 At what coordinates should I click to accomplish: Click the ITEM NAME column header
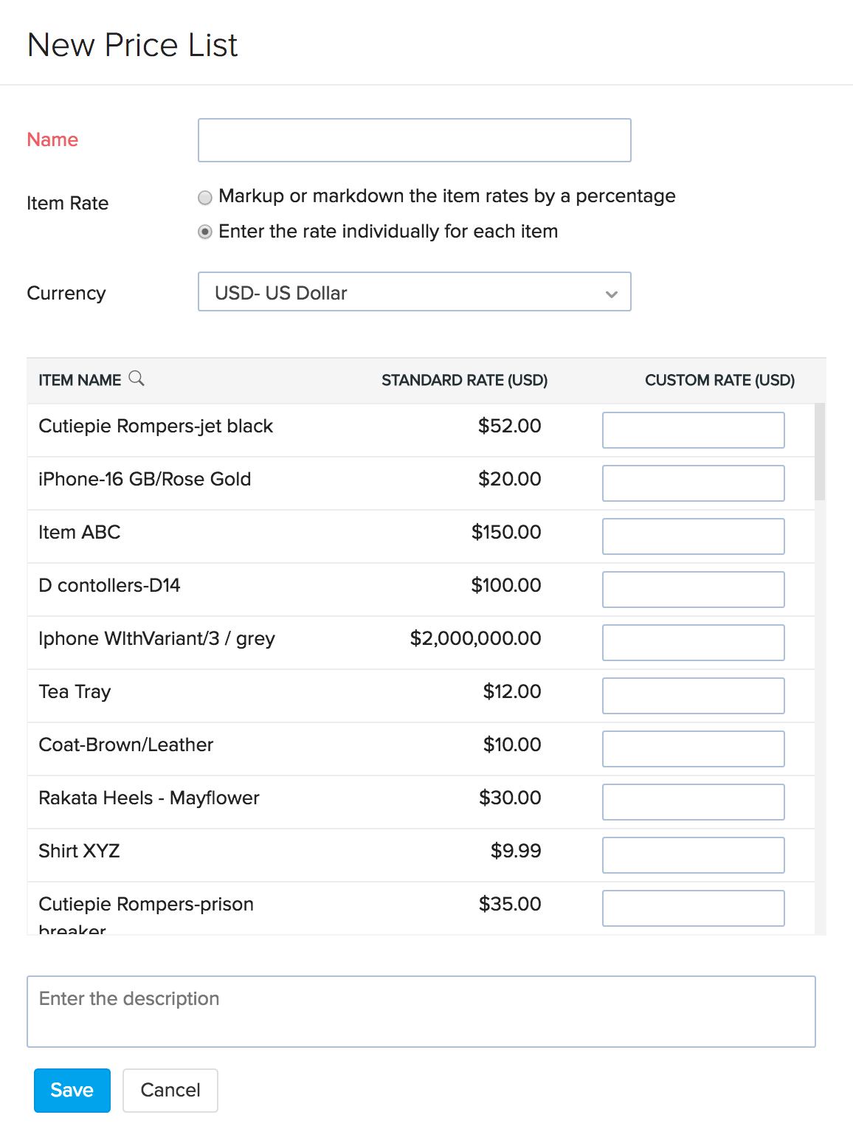(x=80, y=379)
